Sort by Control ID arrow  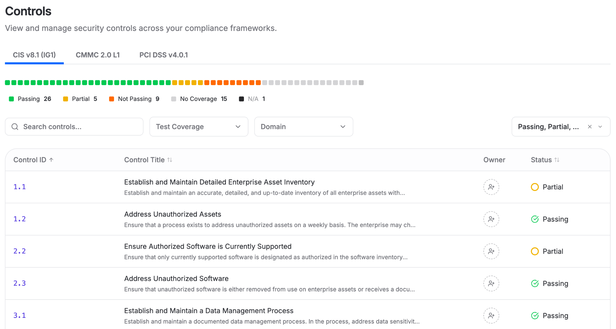(x=51, y=160)
